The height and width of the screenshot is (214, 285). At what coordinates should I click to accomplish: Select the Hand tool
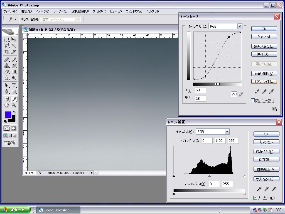tap(7, 105)
